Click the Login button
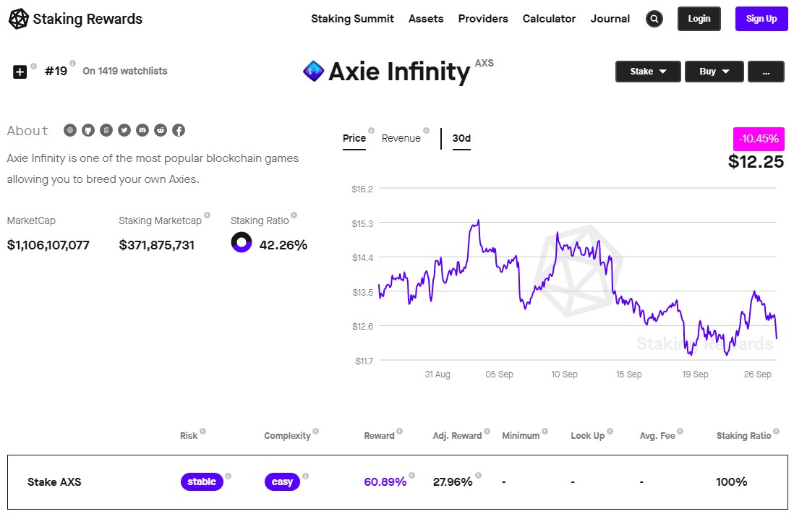The height and width of the screenshot is (514, 794). pos(699,19)
